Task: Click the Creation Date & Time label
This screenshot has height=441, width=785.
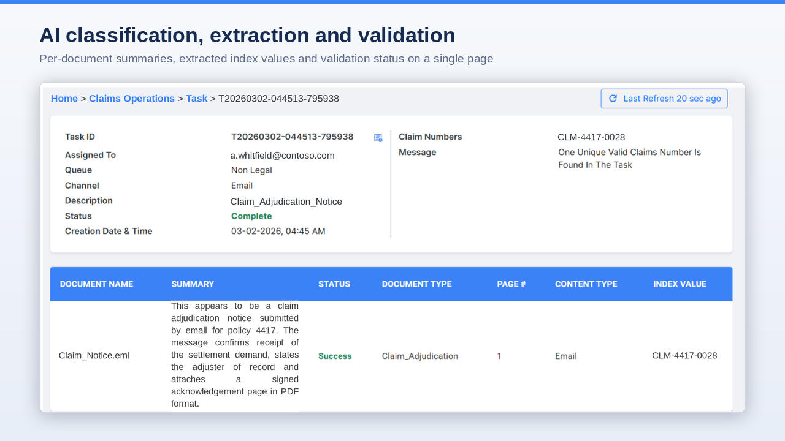Action: click(x=109, y=232)
